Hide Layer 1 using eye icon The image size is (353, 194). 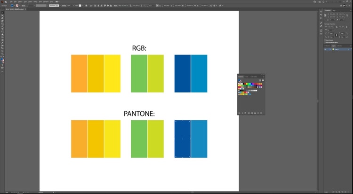click(x=325, y=49)
